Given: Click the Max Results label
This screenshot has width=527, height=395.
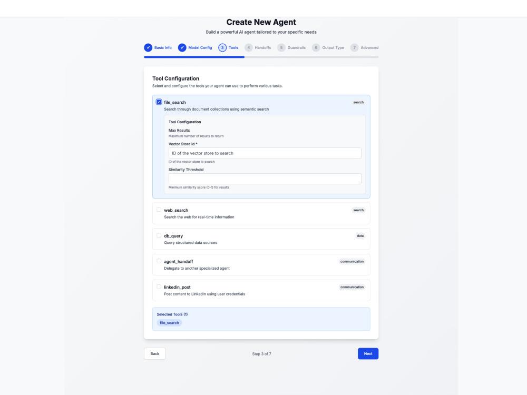Looking at the screenshot, I should click(179, 130).
